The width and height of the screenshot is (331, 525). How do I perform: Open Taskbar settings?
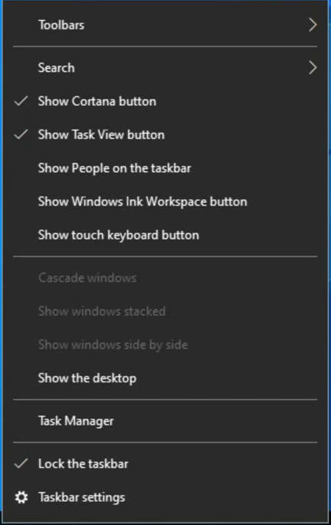(165, 497)
